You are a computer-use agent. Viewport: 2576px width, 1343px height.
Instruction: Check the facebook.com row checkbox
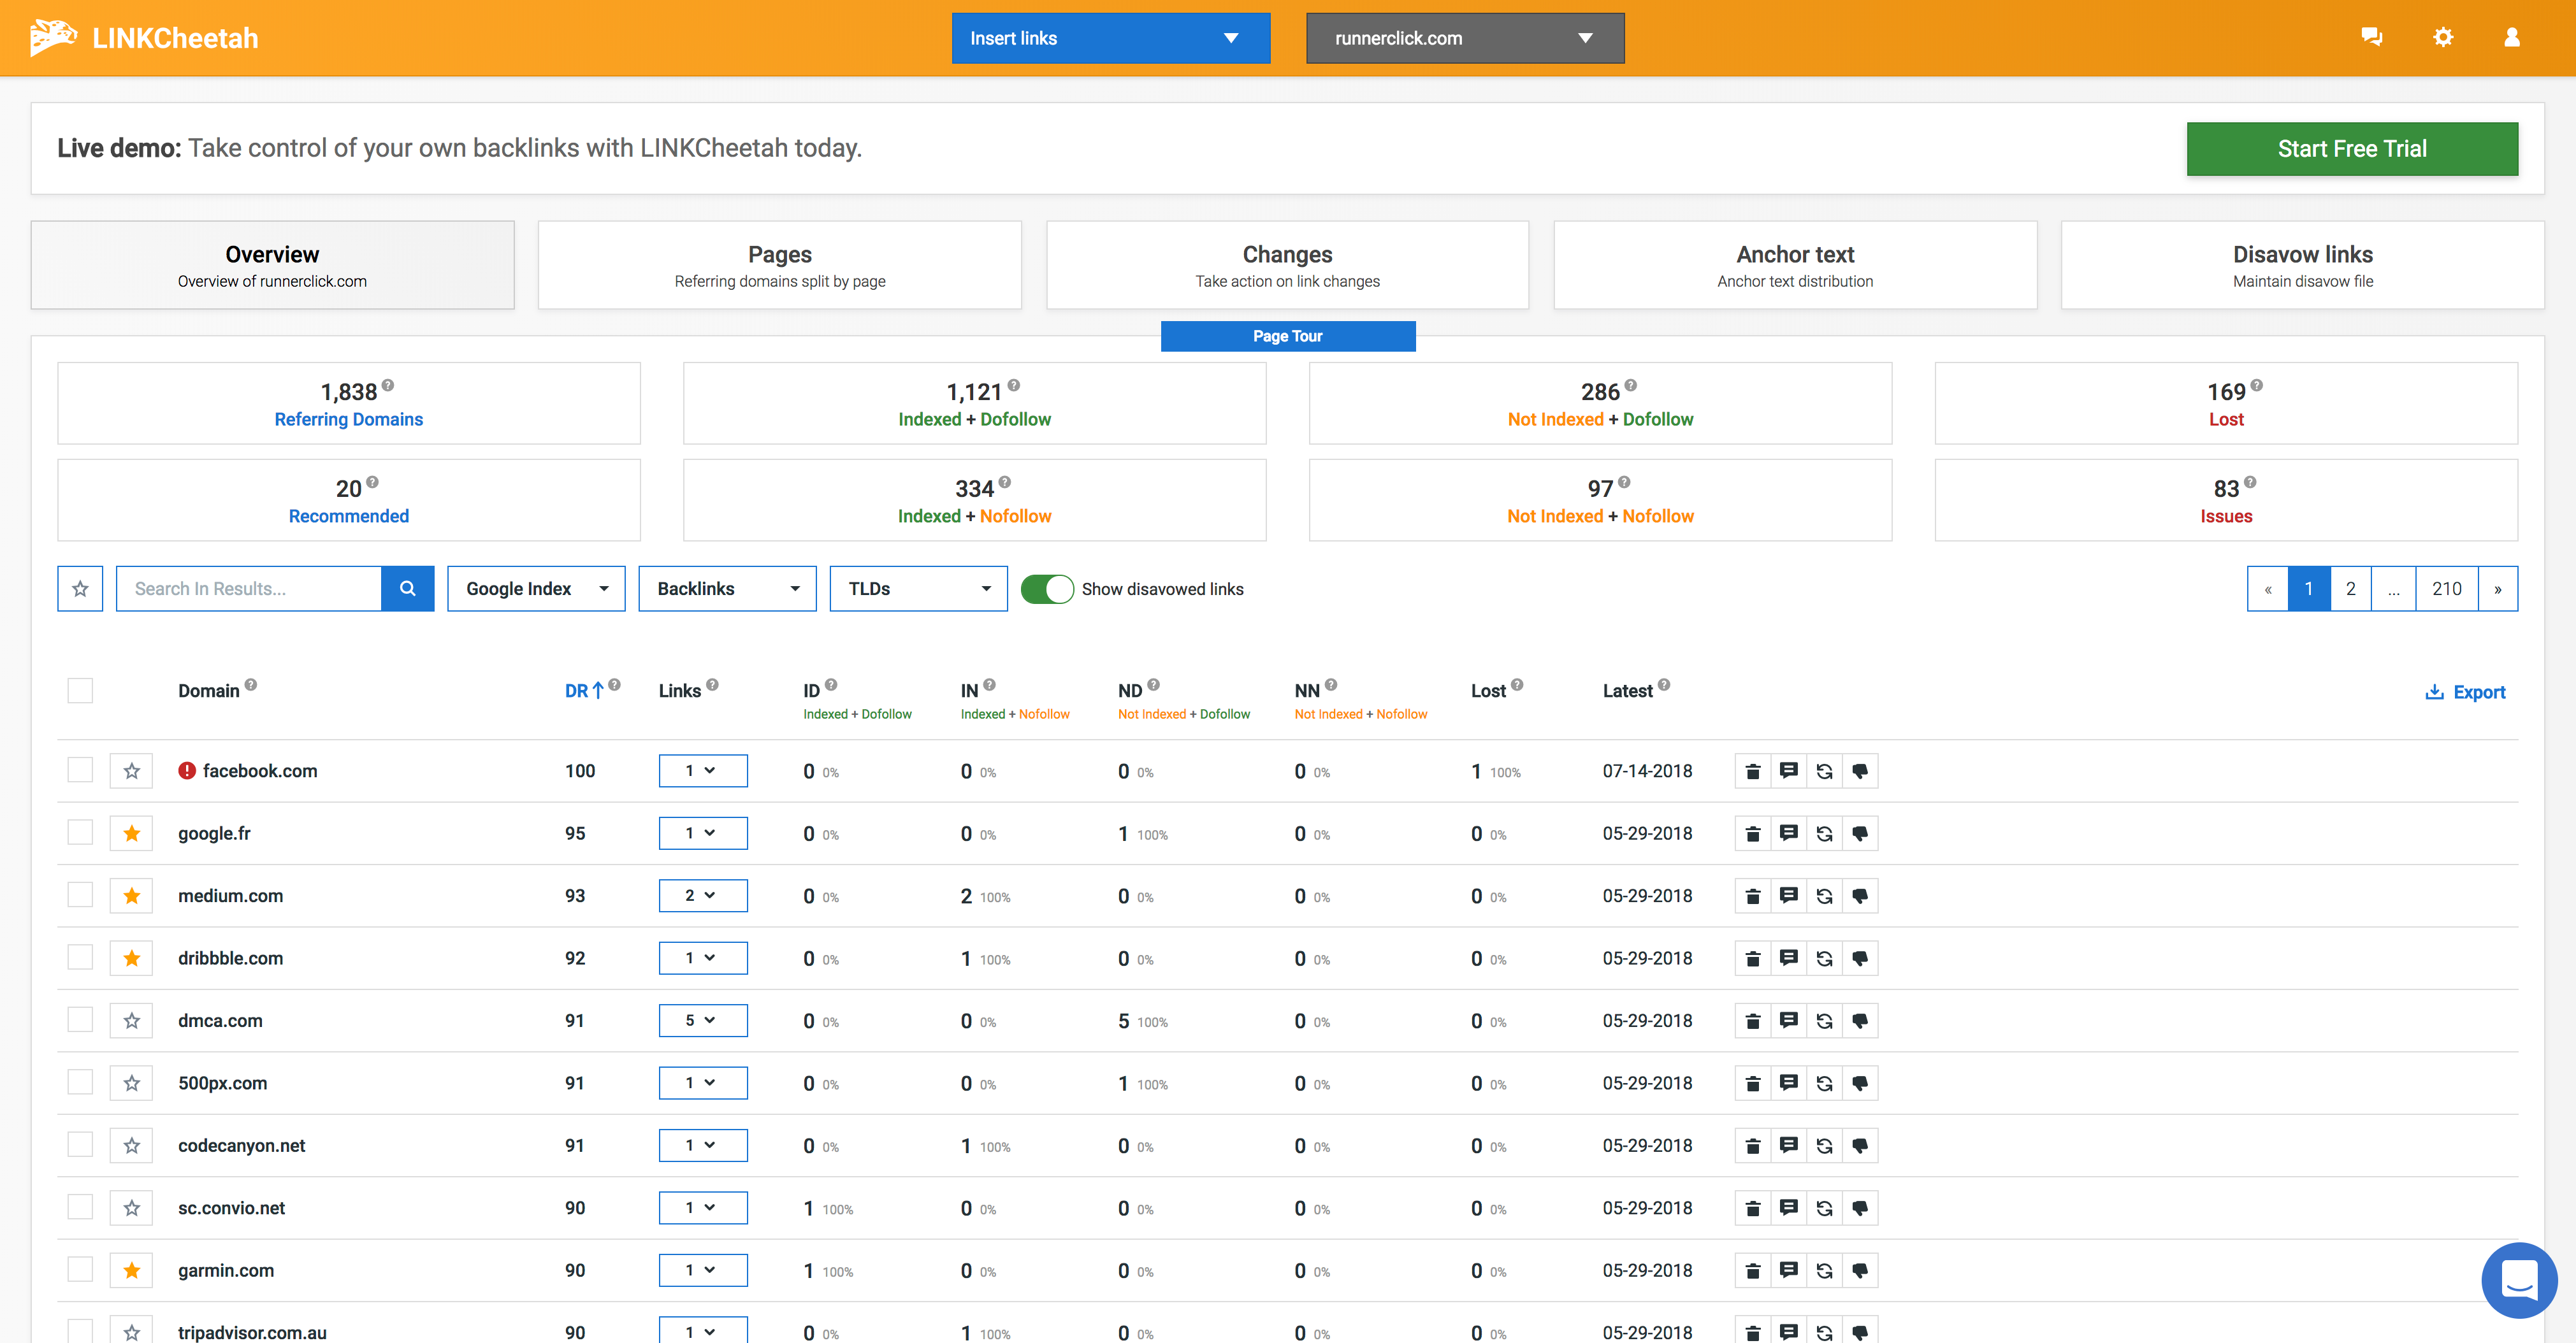[x=80, y=770]
